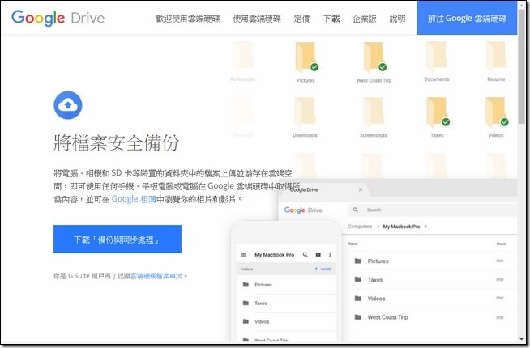Screen dimensions: 530x348
Task: Click Computers breadcrumb in mockup
Action: click(360, 227)
